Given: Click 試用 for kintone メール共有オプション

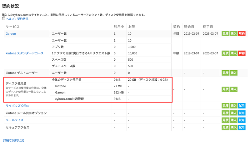Looking at the screenshot, I should click(242, 113).
